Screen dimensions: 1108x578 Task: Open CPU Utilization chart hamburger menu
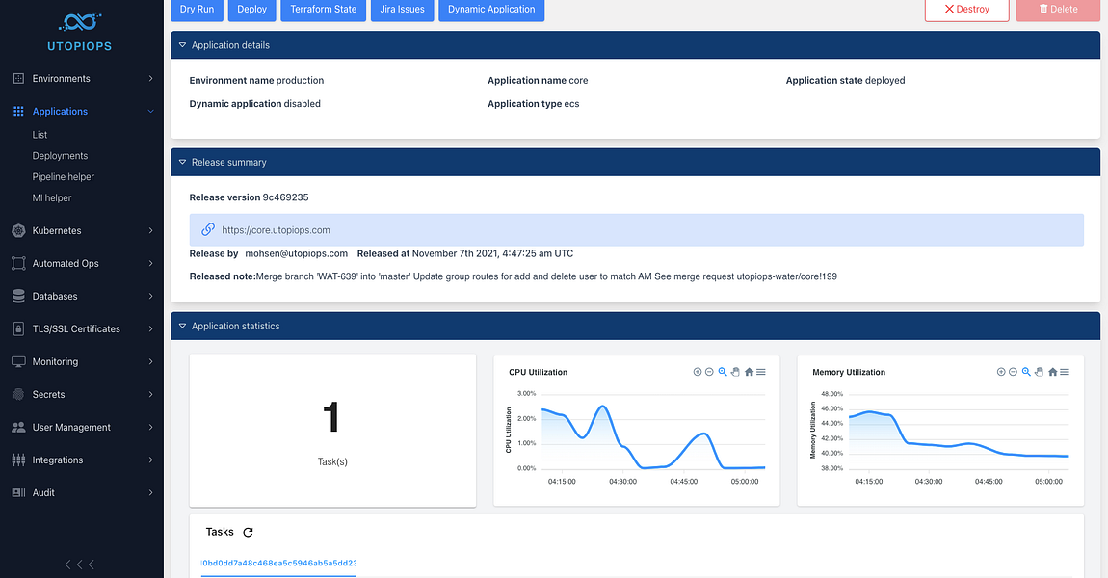[761, 372]
